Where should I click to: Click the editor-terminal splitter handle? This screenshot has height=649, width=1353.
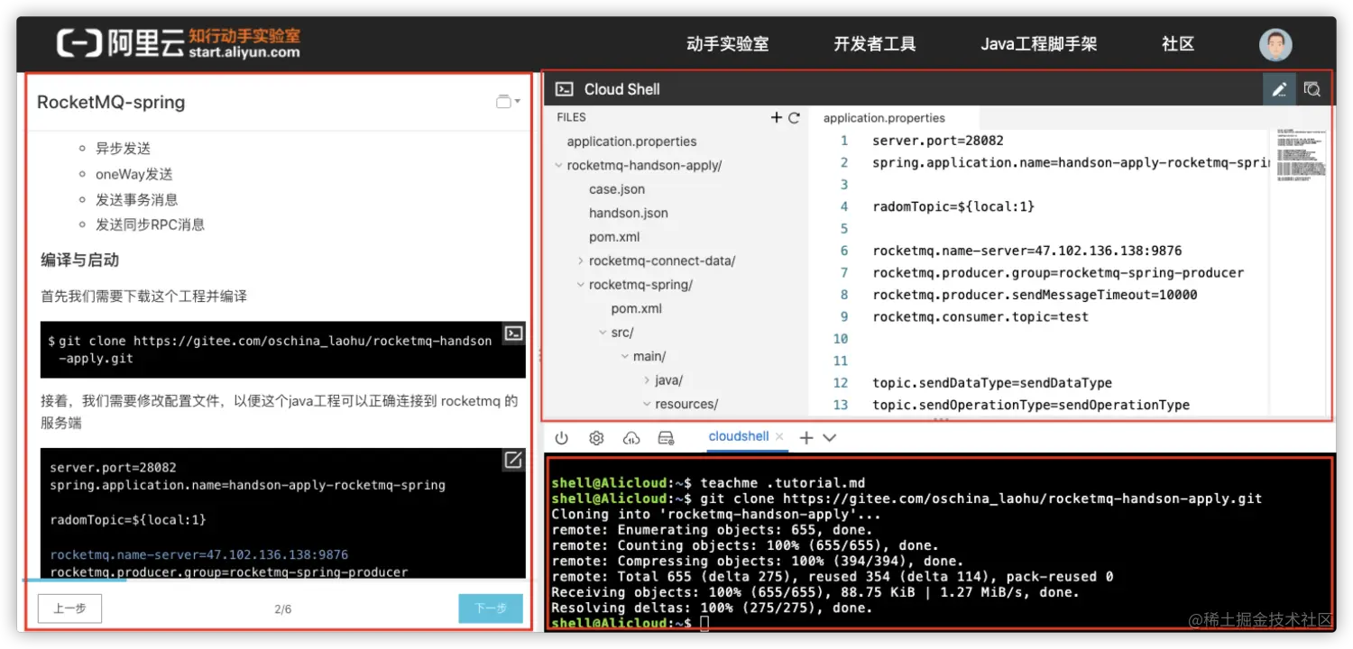click(941, 420)
